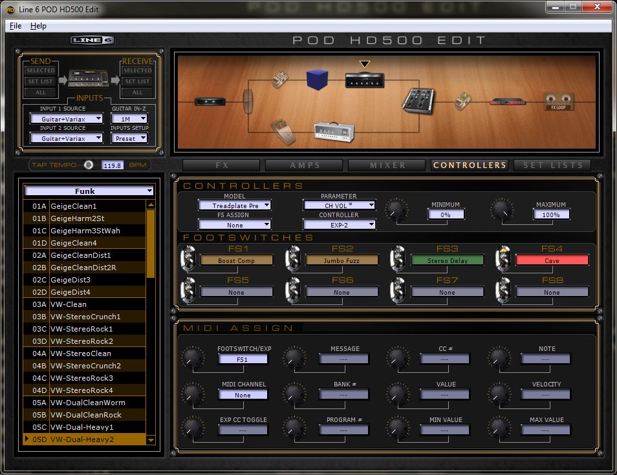
Task: Open the File menu
Action: [16, 26]
